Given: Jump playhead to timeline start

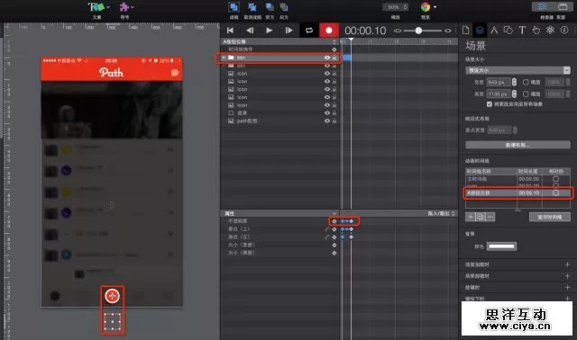Looking at the screenshot, I should pos(231,31).
